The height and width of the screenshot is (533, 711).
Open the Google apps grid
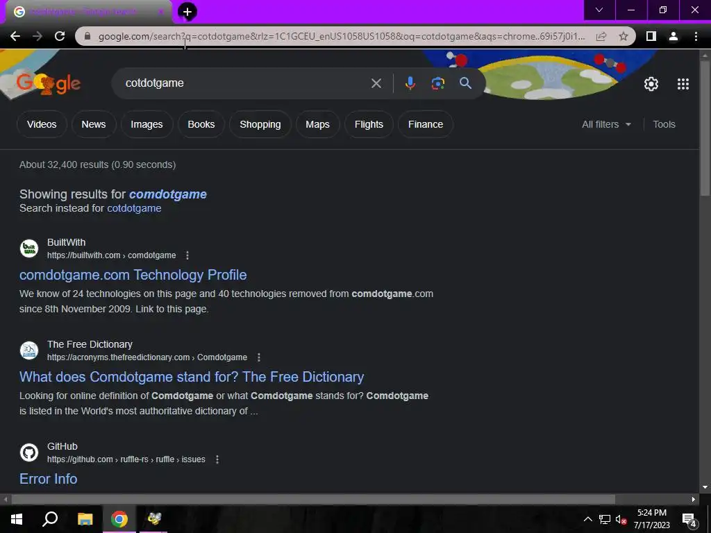[683, 84]
